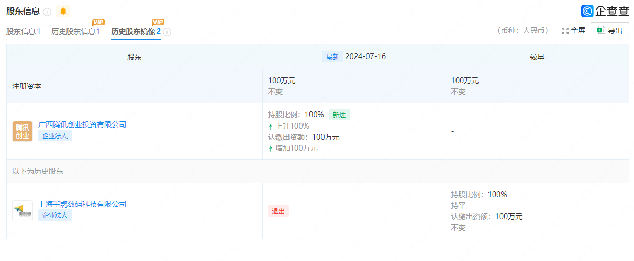
Task: Click the 上海墨鹍数码科技 company logo
Action: click(x=23, y=211)
